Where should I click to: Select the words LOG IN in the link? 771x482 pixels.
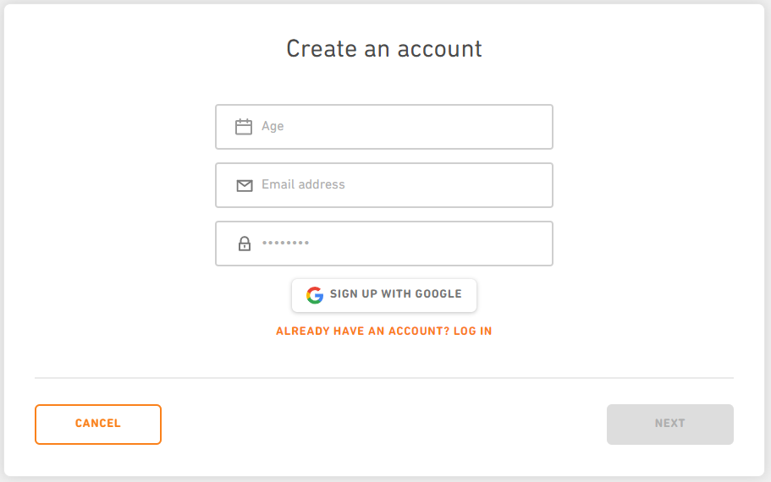[x=472, y=331]
